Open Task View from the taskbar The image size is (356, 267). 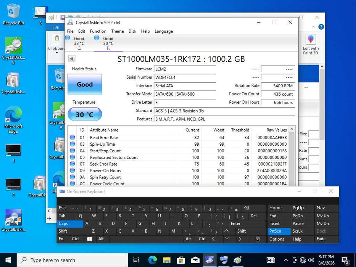click(136, 260)
